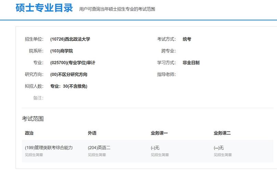Click the 拟招人数 label
Viewport: 277px width, 171px height.
34,86
